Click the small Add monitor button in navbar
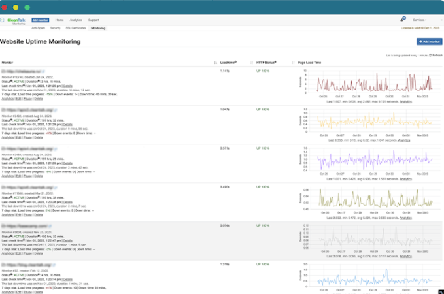The width and height of the screenshot is (444, 294). coord(40,20)
